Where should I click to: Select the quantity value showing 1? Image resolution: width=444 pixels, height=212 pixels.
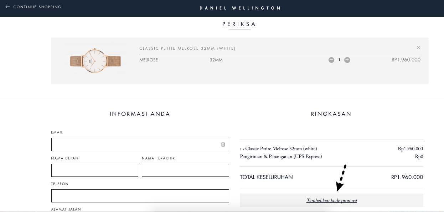(339, 60)
